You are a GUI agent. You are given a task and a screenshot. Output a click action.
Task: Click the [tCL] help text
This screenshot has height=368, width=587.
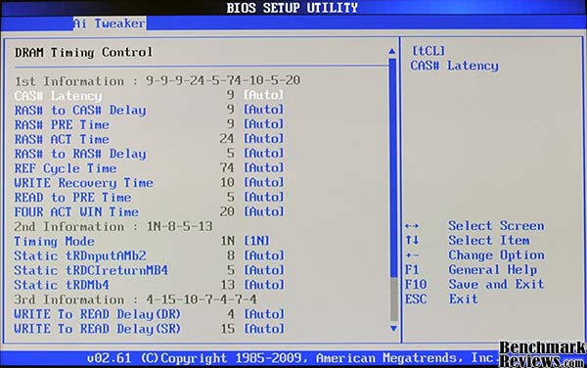pos(429,51)
